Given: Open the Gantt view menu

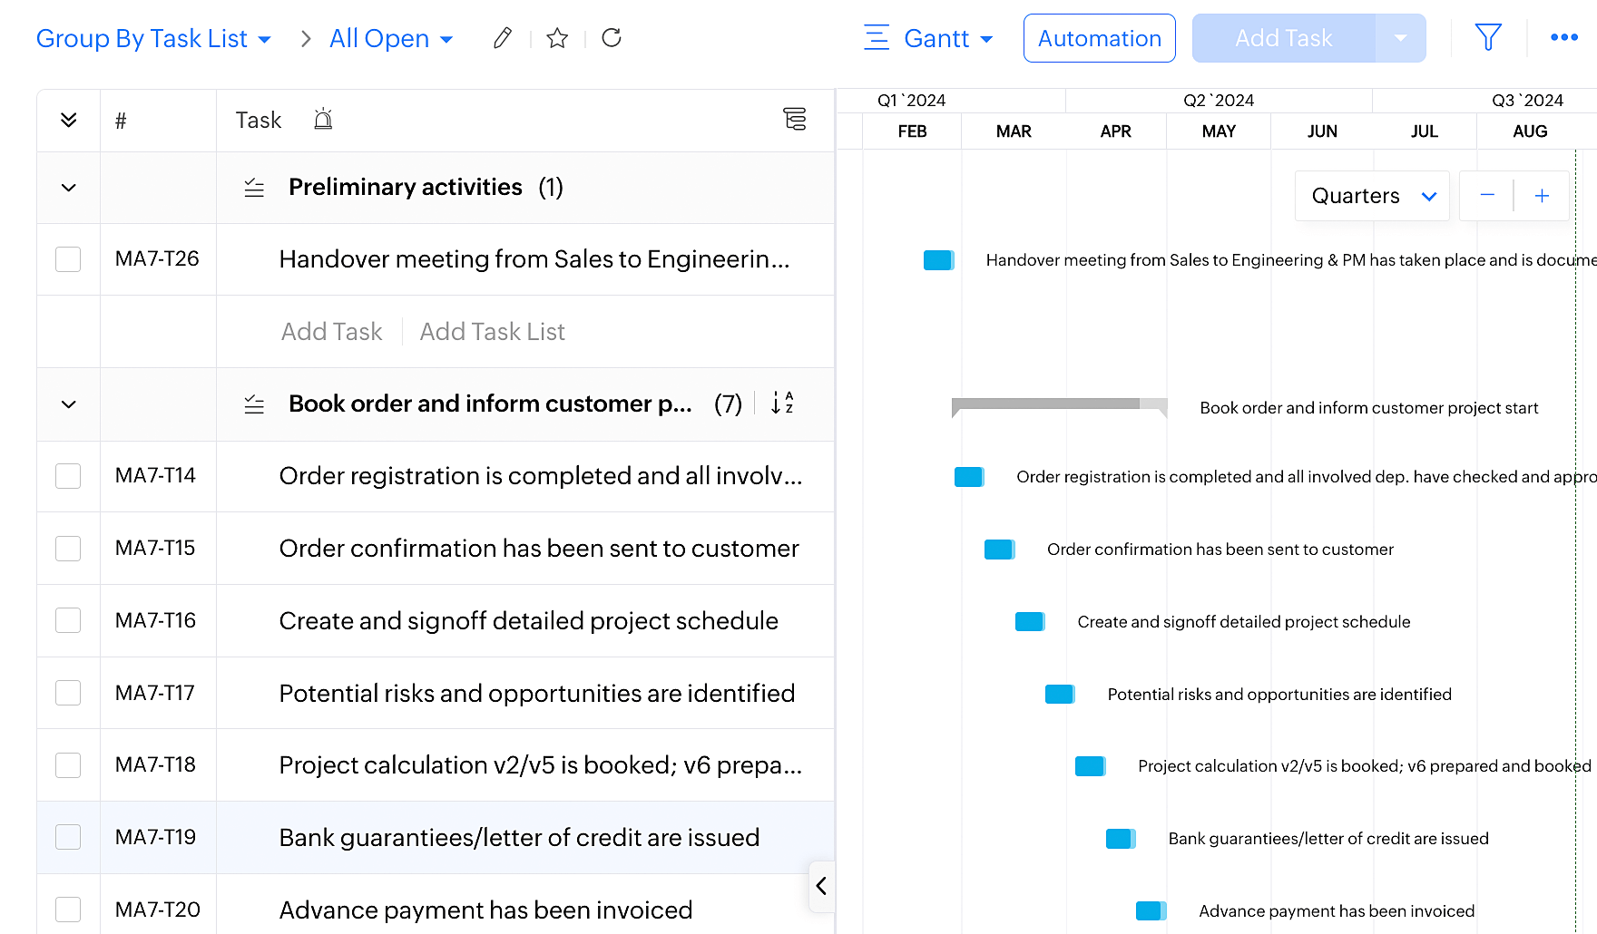Looking at the screenshot, I should coord(928,39).
